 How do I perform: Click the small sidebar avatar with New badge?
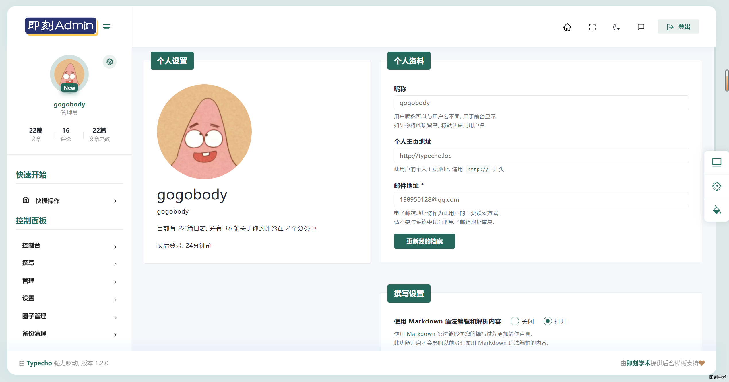pos(69,74)
